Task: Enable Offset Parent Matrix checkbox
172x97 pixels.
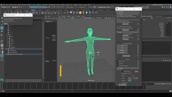Action: (x=117, y=66)
